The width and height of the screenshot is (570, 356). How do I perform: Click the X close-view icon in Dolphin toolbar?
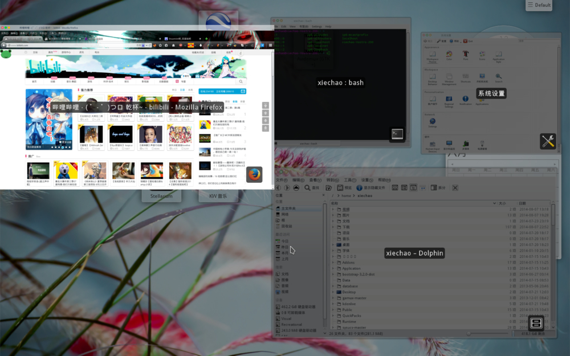tap(455, 188)
